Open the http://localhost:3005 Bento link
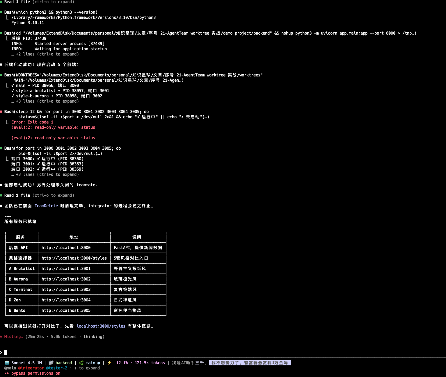The height and width of the screenshot is (377, 446). coord(66,310)
